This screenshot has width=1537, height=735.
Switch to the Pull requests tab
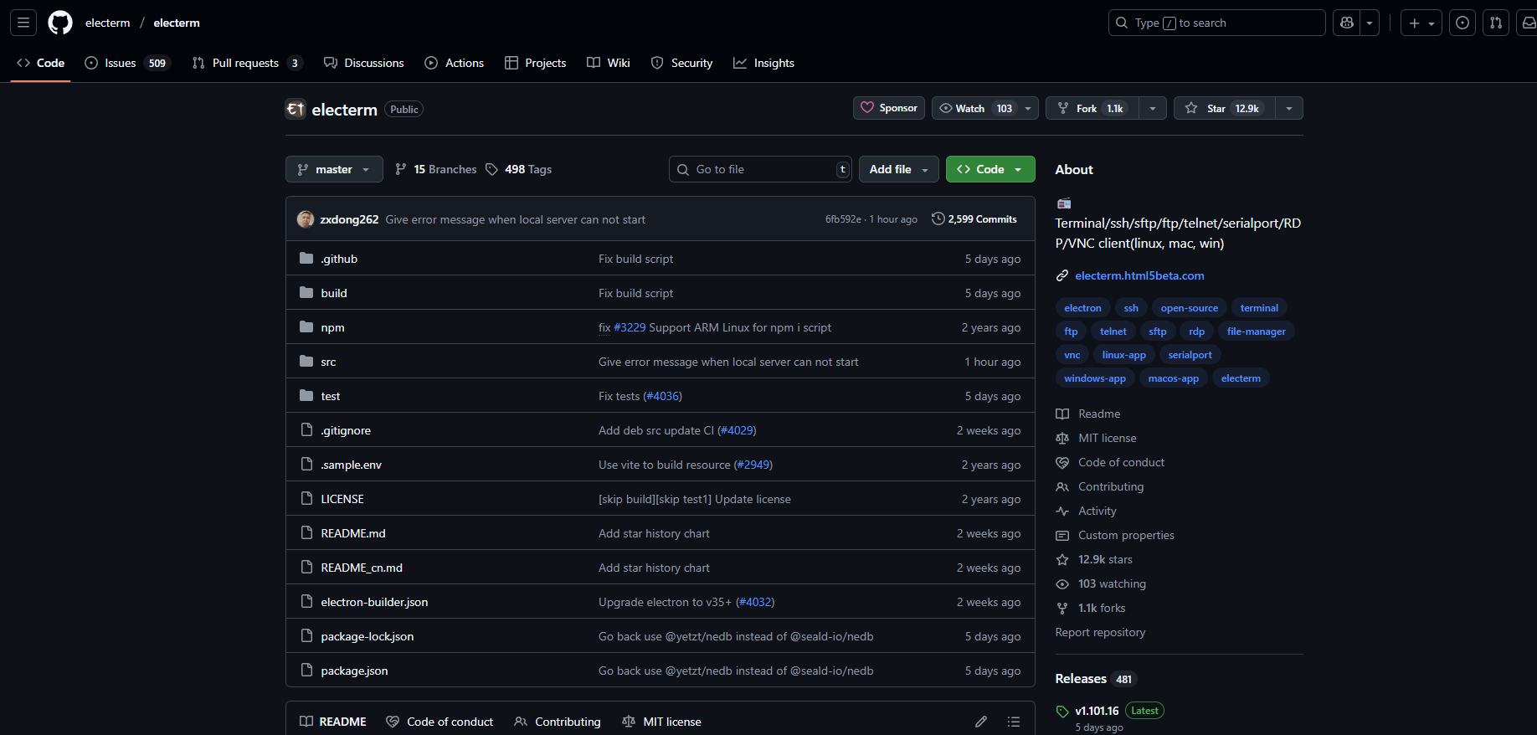coord(247,63)
